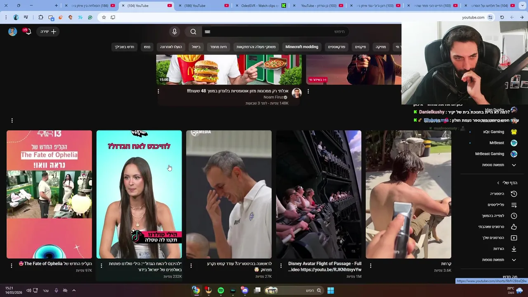528x297 pixels.
Task: Click the browser reload icon
Action: (x=502, y=17)
